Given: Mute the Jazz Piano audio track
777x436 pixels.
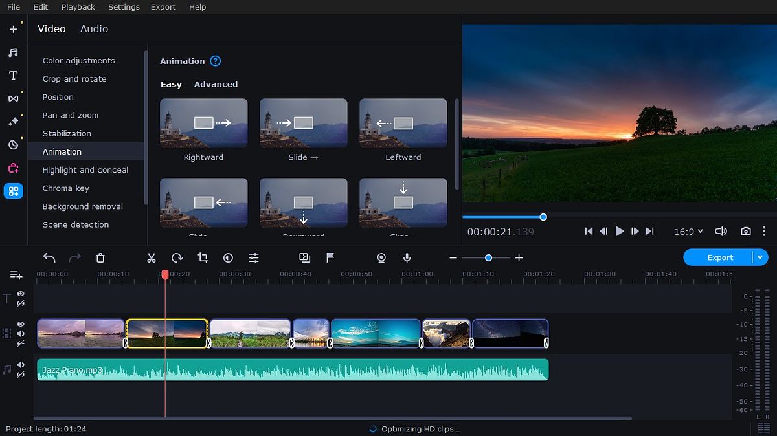Looking at the screenshot, I should click(x=20, y=364).
